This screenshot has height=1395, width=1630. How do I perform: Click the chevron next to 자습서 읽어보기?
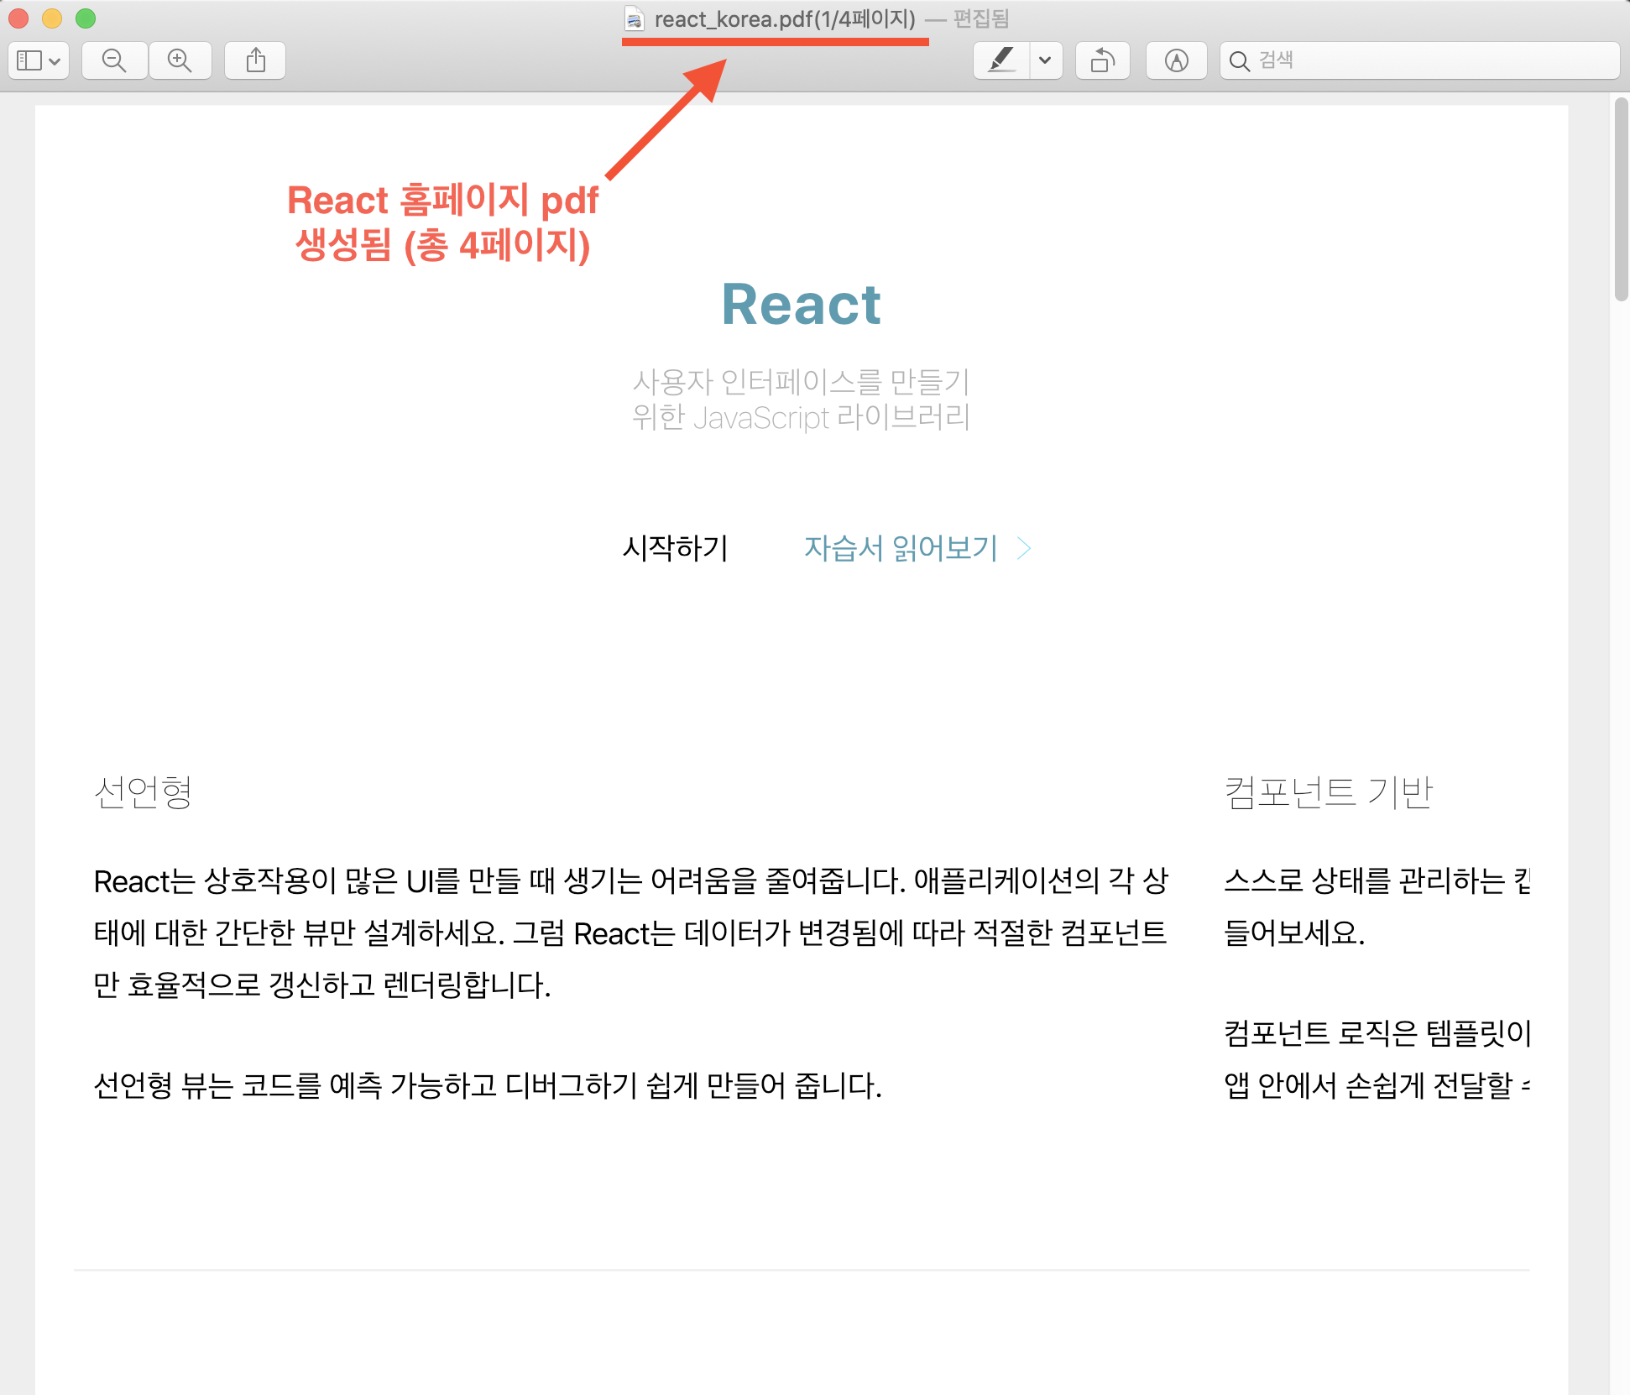coord(1024,548)
